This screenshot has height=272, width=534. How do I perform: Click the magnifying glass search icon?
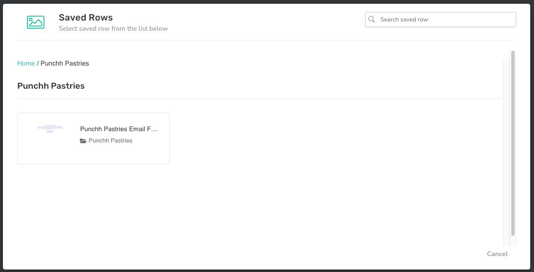point(372,19)
